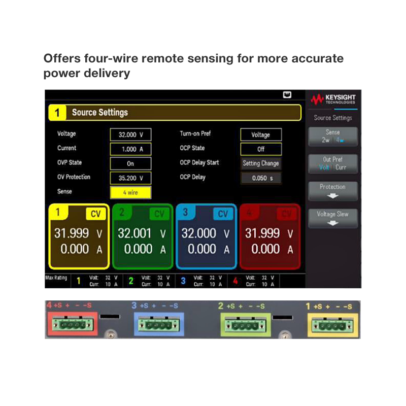406x406 pixels.
Task: Click the yellow CV badge on channel 1
Action: tap(96, 214)
